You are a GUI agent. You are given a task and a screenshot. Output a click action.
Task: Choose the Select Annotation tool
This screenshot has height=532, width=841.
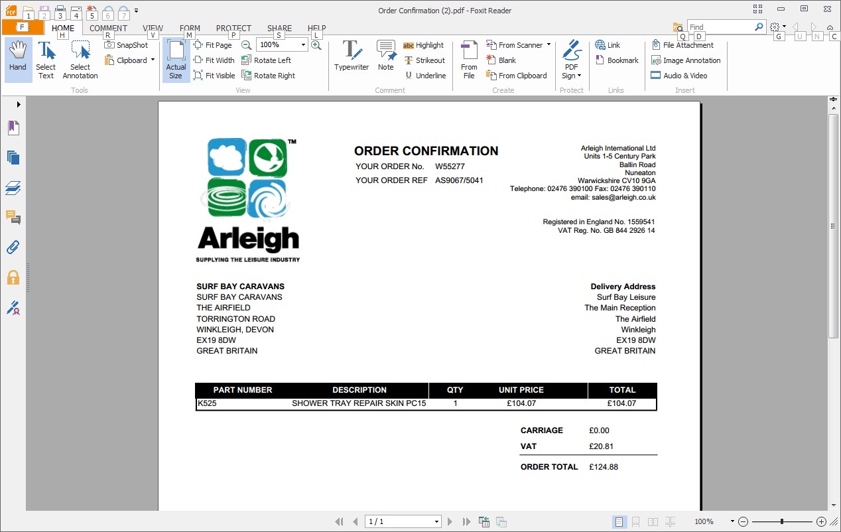click(80, 60)
